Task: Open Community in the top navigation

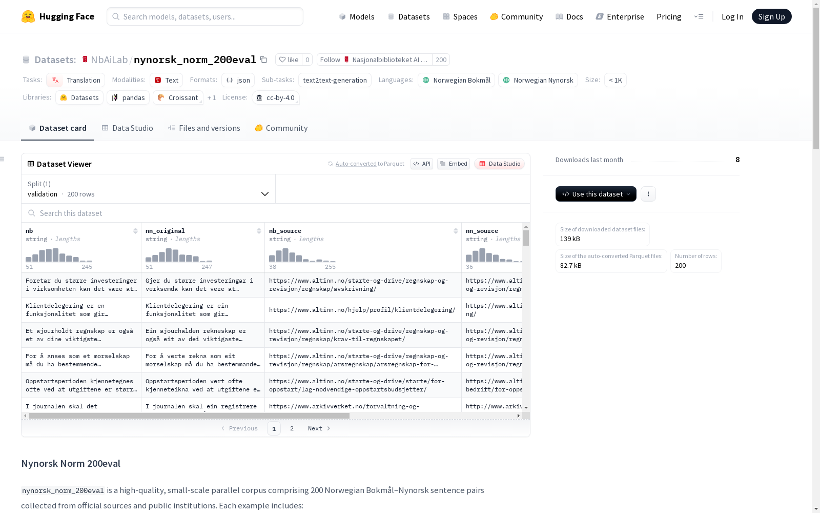Action: [x=517, y=16]
